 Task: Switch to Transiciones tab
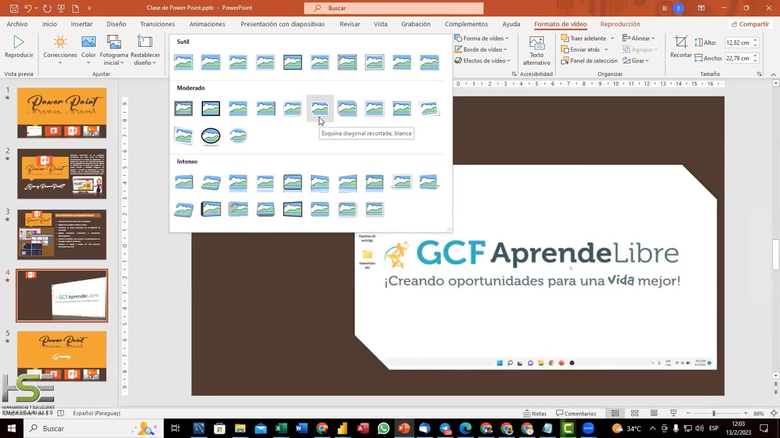point(157,24)
